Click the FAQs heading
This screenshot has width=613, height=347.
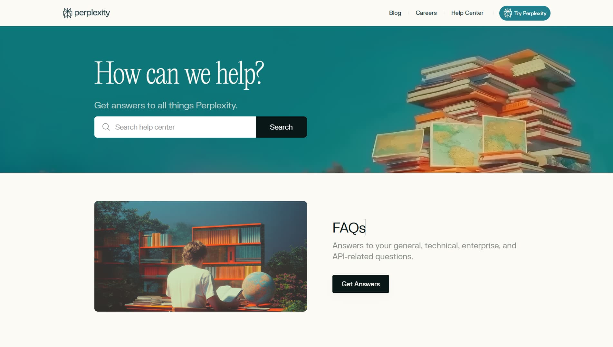pyautogui.click(x=349, y=228)
